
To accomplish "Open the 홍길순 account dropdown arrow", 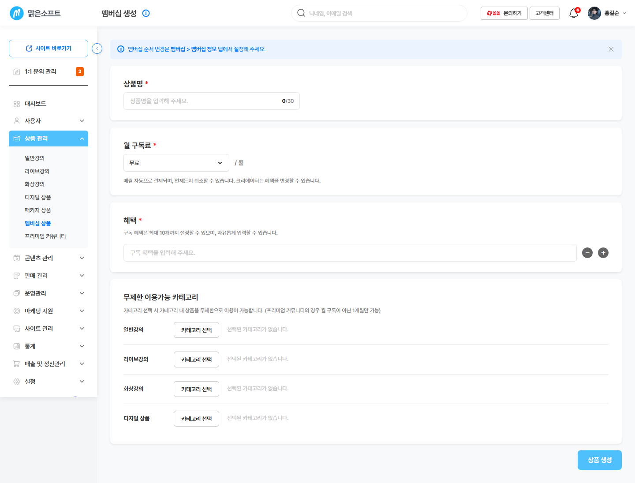I will coord(624,13).
